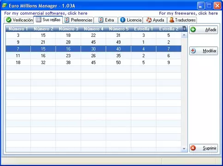
Task: Show the Traductores tab
Action: (x=182, y=20)
